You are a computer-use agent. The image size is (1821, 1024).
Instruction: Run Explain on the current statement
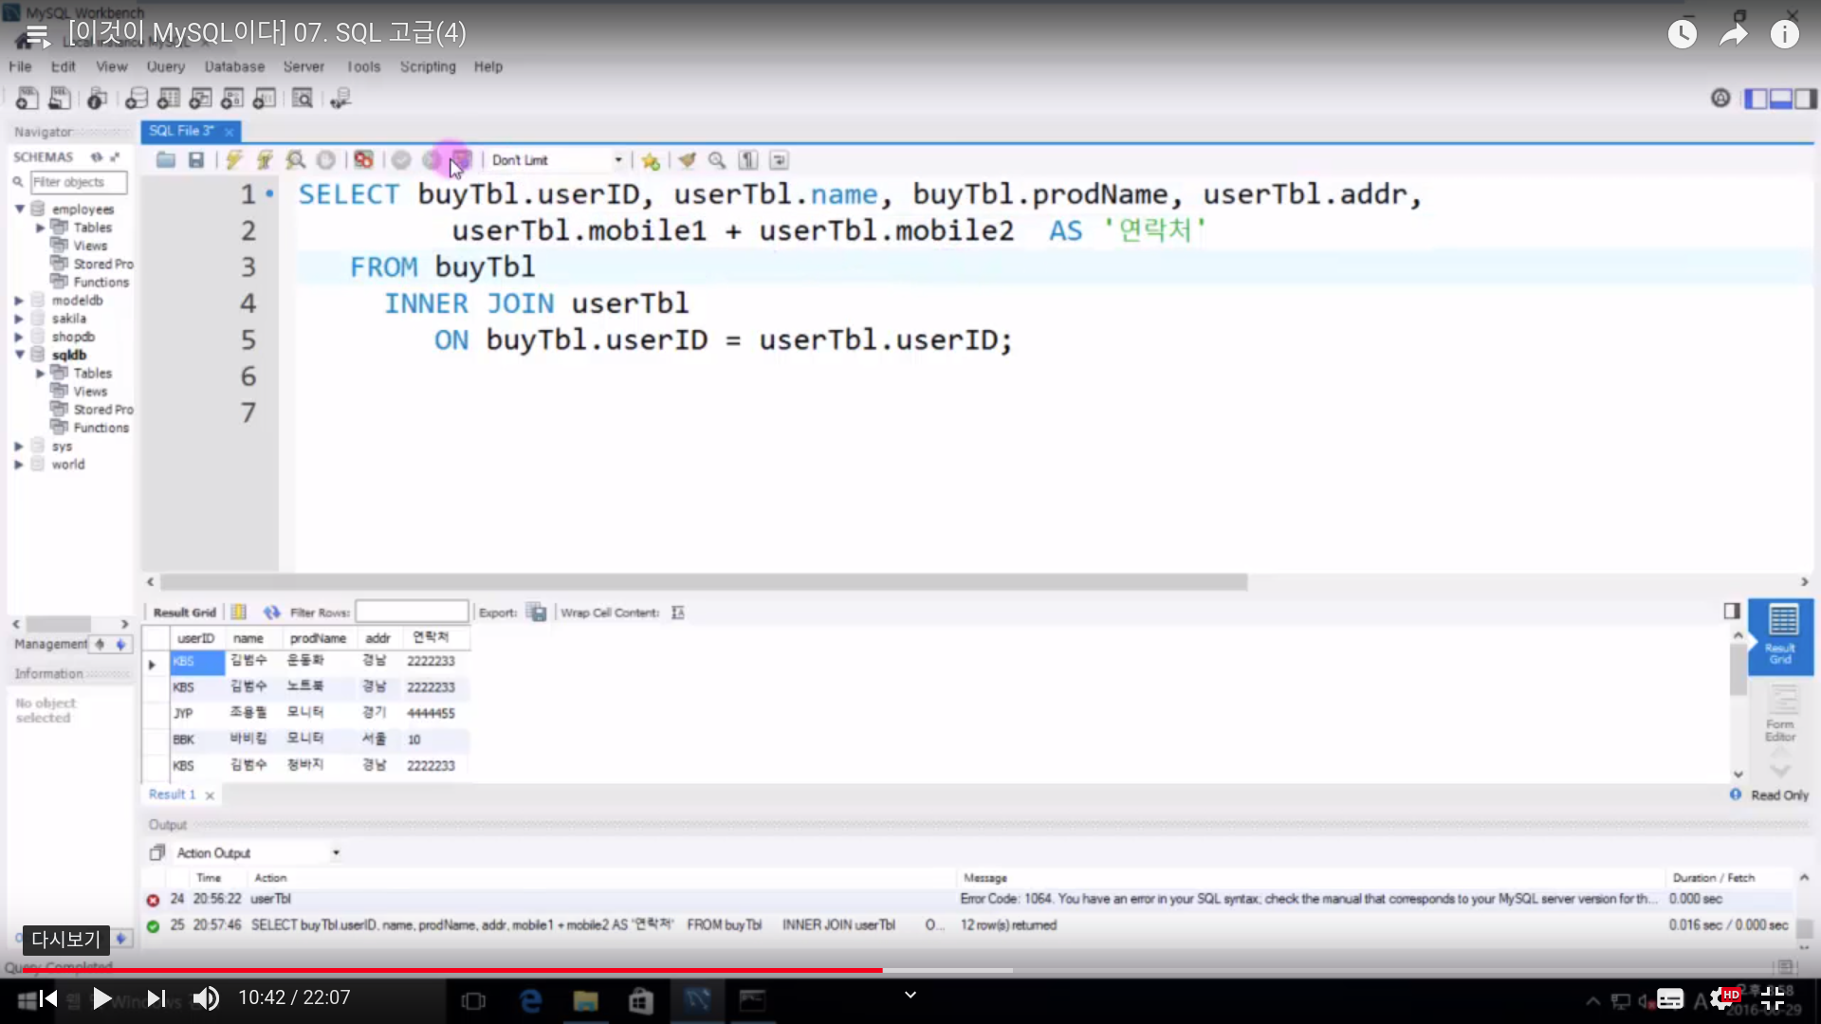(x=296, y=160)
